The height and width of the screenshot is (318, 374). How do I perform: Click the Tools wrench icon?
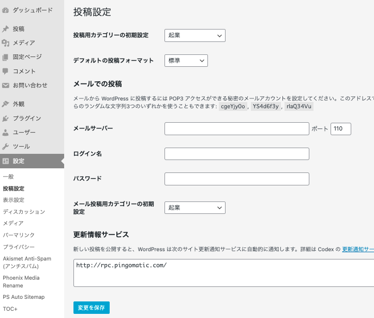pos(6,147)
